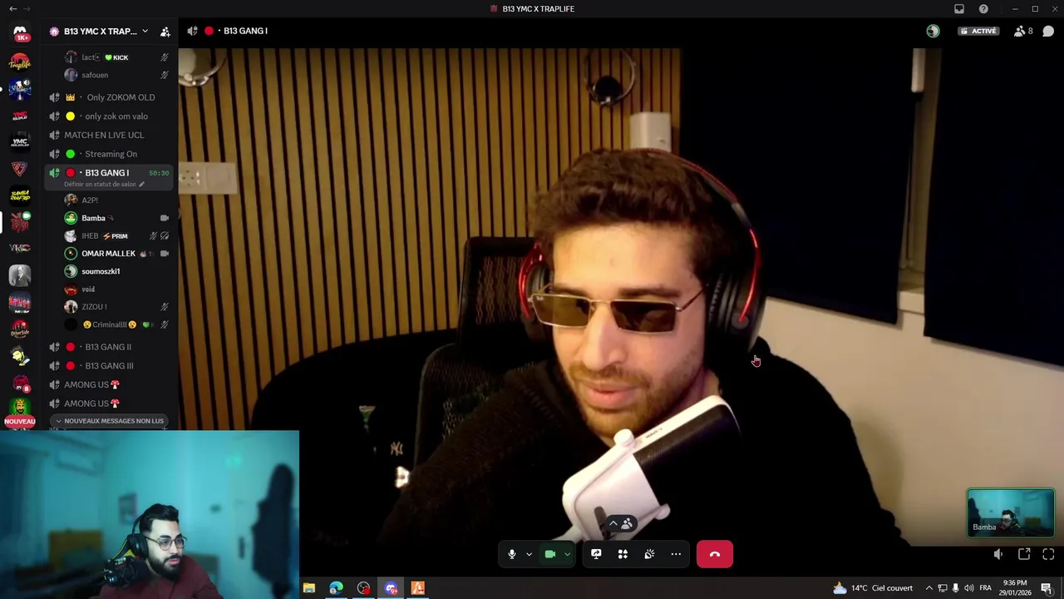Open the activities shapes icon in call bar

coord(623,554)
